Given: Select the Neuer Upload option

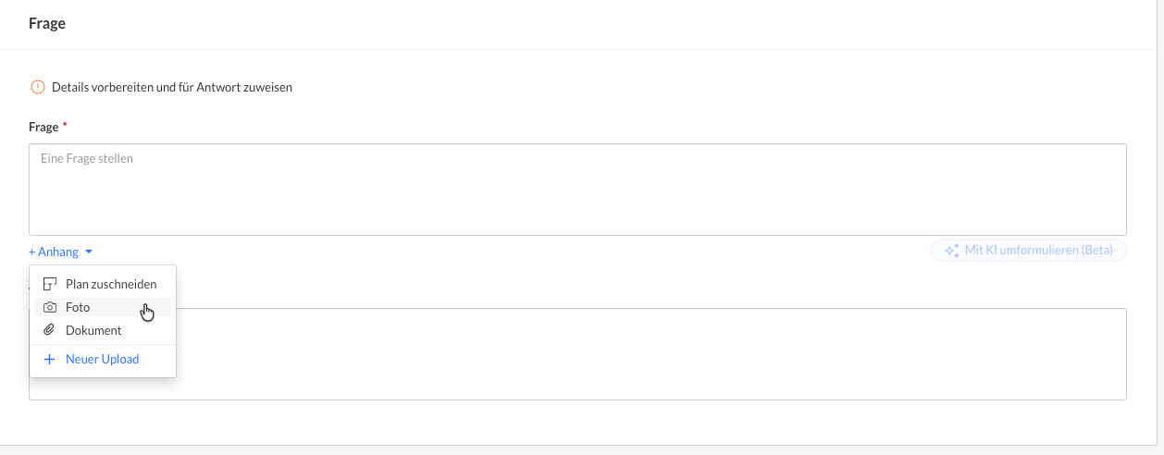Looking at the screenshot, I should click(x=103, y=359).
